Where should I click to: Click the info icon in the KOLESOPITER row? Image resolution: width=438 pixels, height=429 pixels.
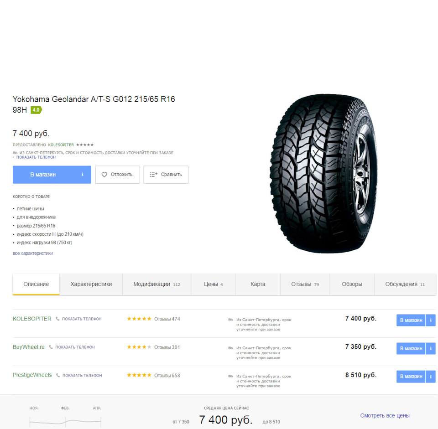430,320
